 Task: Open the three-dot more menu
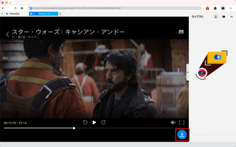pyautogui.click(x=230, y=8)
